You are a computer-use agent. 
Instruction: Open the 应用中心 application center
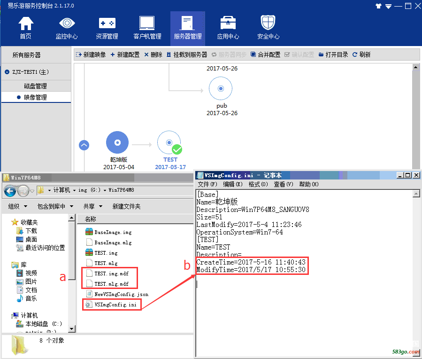point(228,28)
